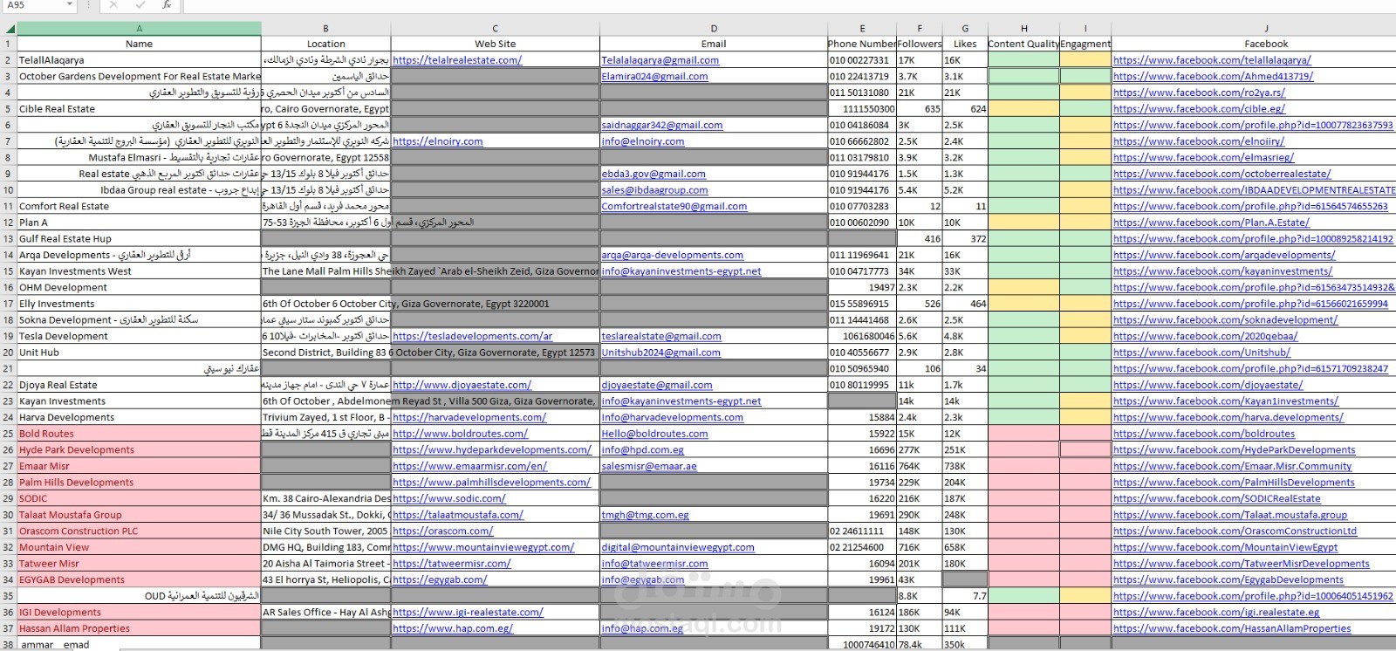The image size is (1396, 651).
Task: Open the facebook.com/Plan.A.Estate link
Action: point(1211,223)
